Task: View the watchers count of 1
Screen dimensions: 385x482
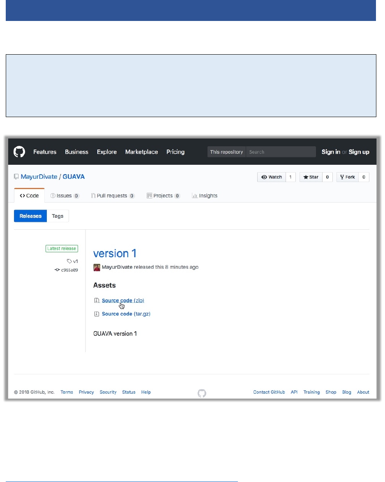Action: click(x=290, y=177)
